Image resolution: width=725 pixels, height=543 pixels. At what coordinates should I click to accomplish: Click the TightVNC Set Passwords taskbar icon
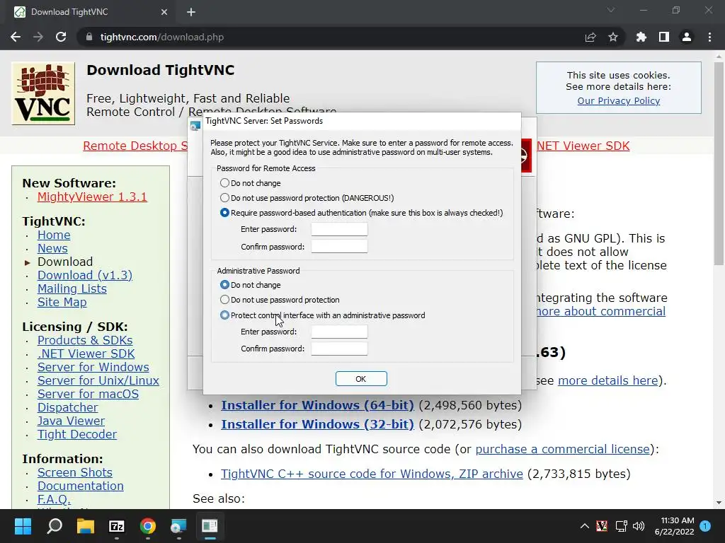click(210, 526)
